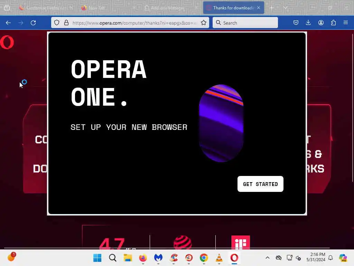Show hidden system tray icons
Screen dimensions: 354x266
268,258
